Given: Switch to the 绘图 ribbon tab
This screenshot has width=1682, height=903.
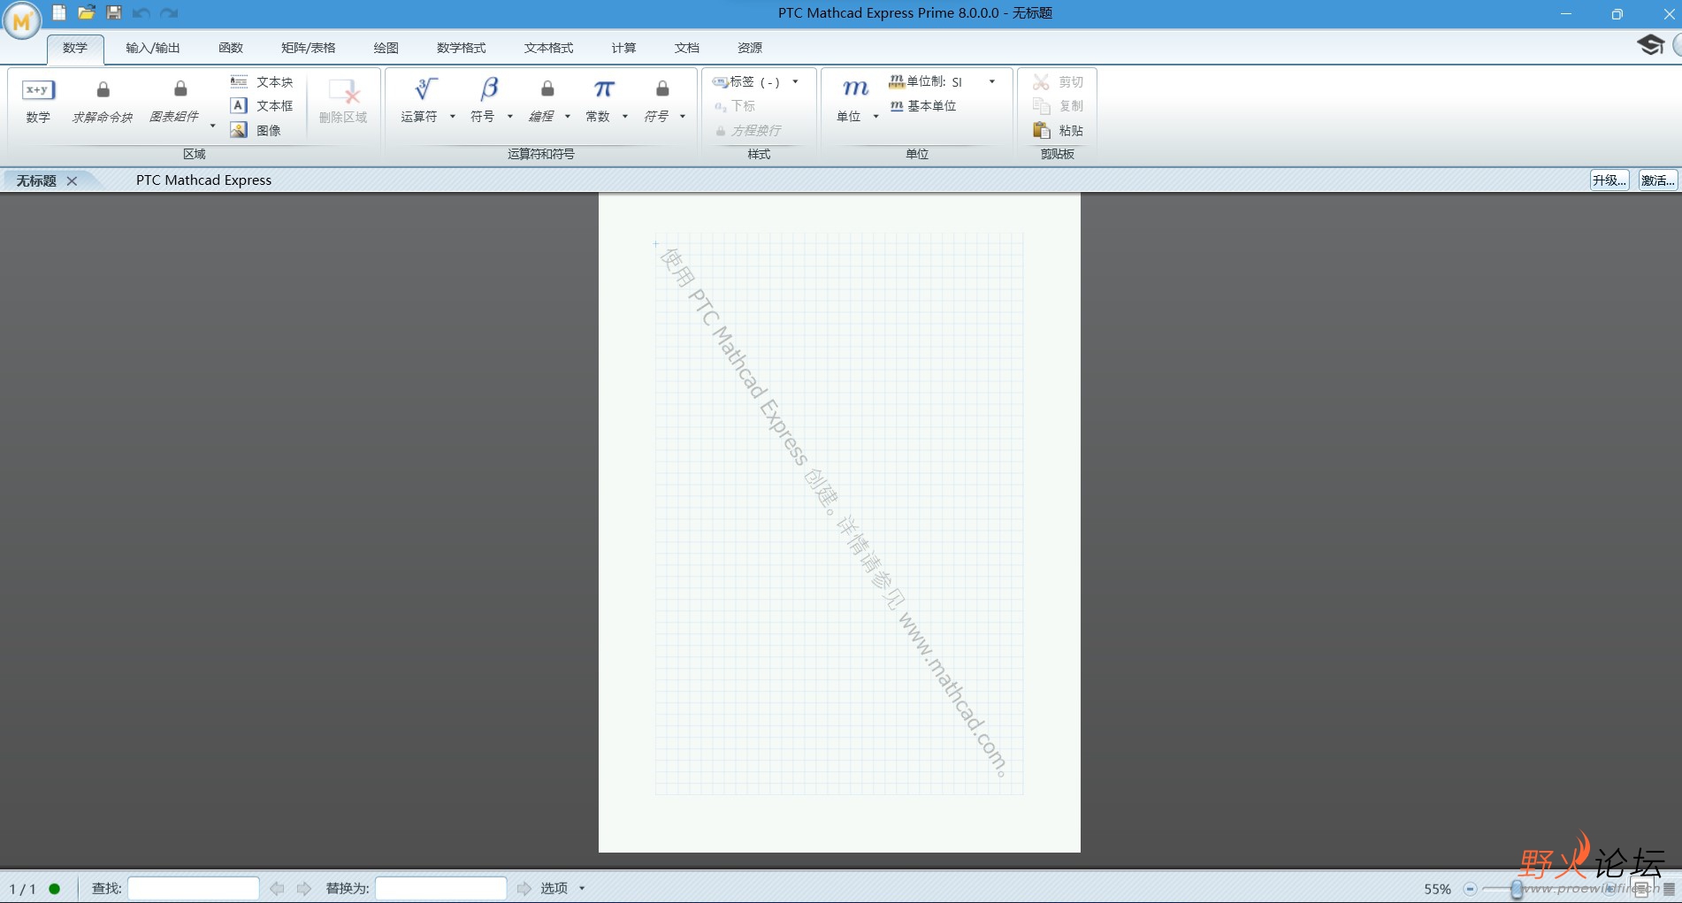Looking at the screenshot, I should point(386,48).
